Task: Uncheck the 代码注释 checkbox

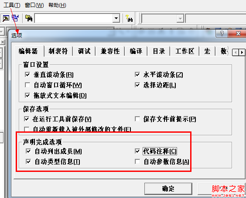Action: (137, 151)
